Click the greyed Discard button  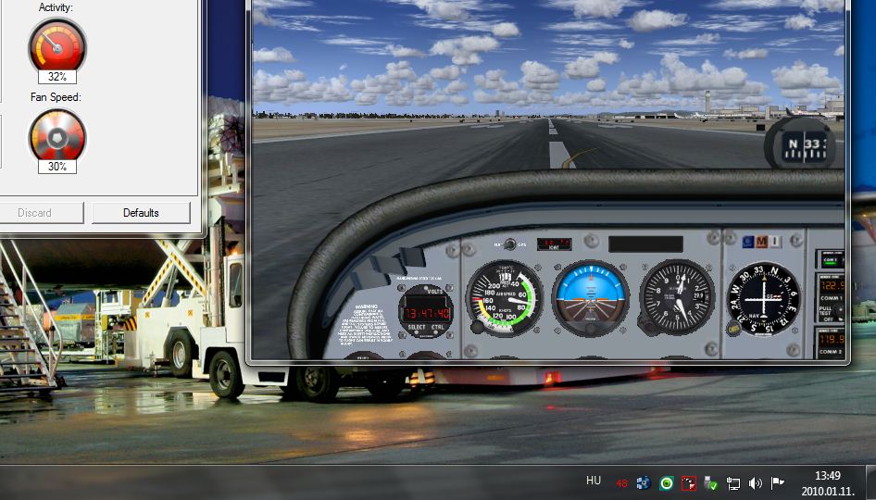(34, 213)
